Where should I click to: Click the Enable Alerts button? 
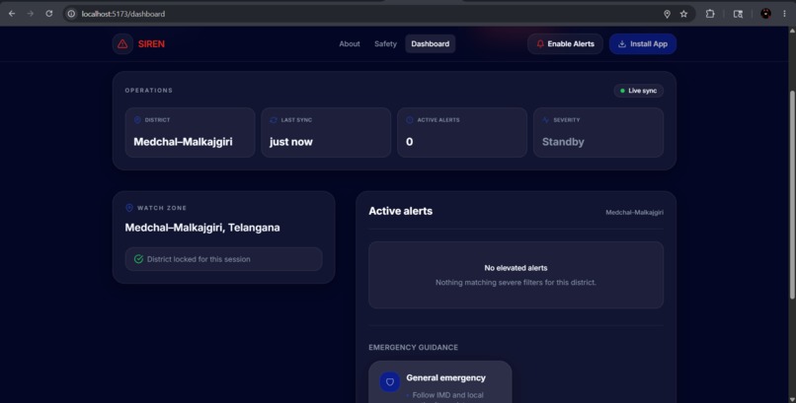pyautogui.click(x=565, y=44)
